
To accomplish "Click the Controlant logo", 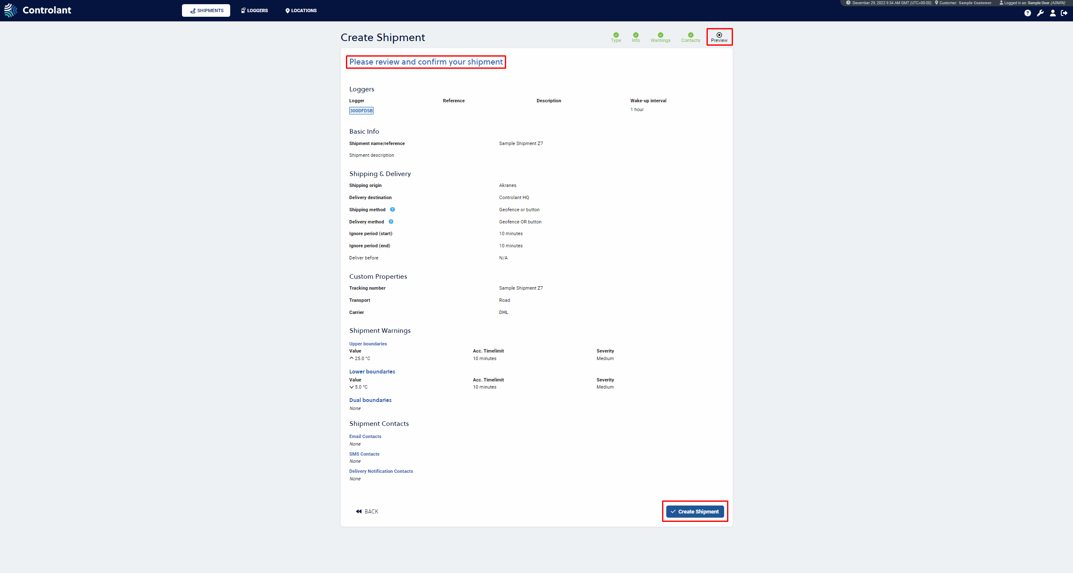I will point(38,10).
